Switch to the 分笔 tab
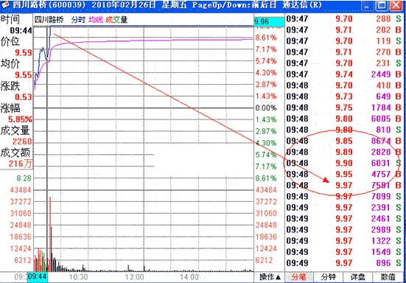 click(299, 277)
